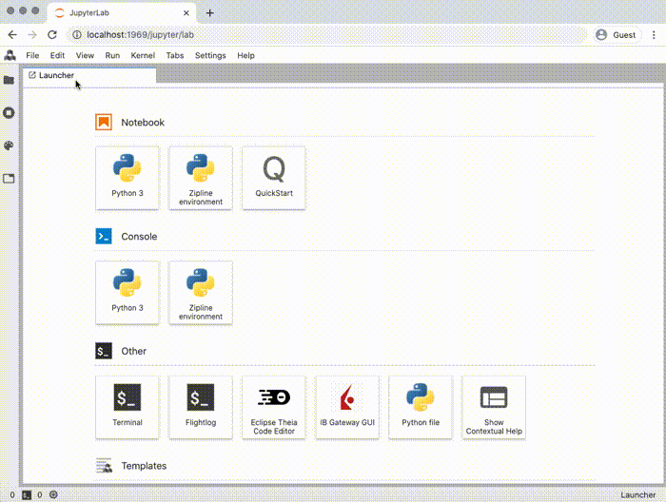Launch Zipline environment notebook
666x502 pixels.
200,177
